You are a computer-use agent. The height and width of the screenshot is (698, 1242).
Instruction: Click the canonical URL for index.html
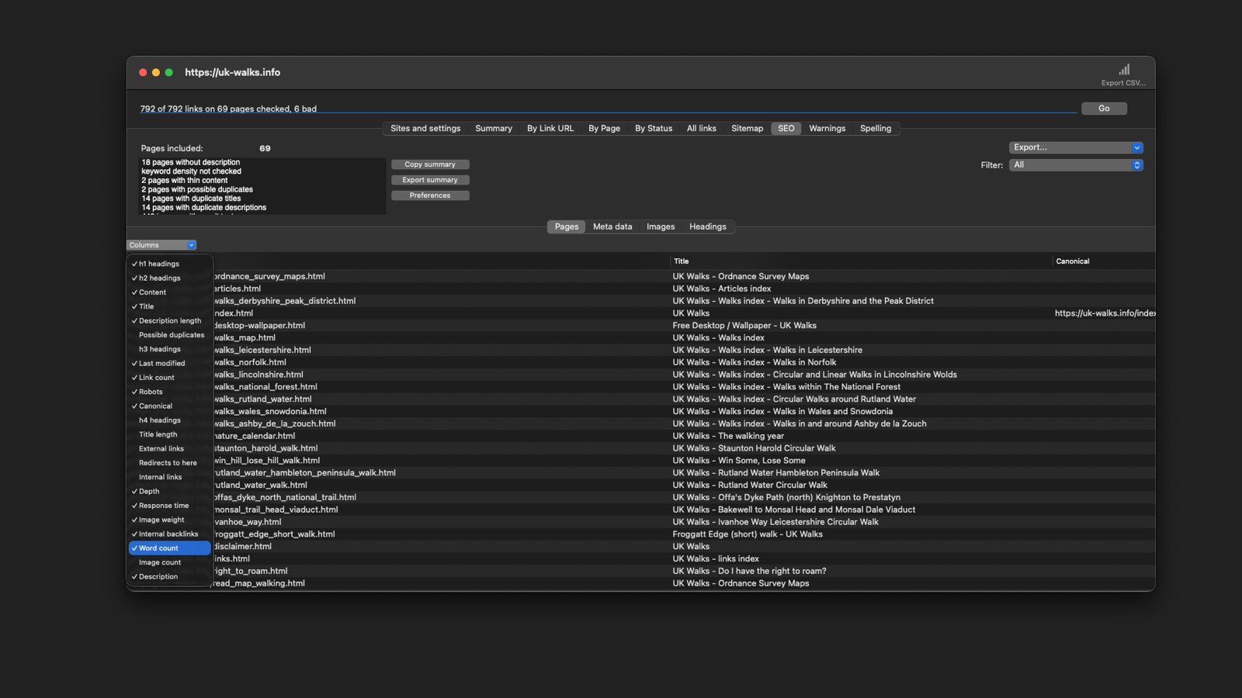1105,313
